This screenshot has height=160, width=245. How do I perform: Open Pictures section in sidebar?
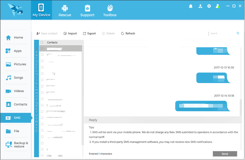[16, 64]
